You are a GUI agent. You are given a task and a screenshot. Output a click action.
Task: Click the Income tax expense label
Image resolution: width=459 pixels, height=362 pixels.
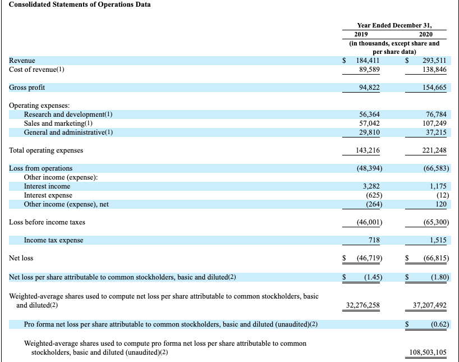[53, 240]
